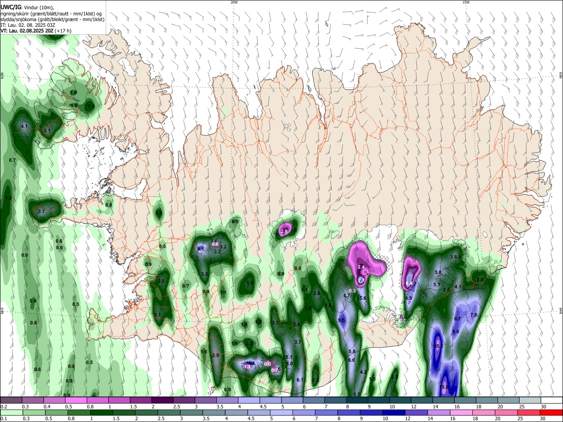Image resolution: width=563 pixels, height=422 pixels.
Task: Select the grey-green 2.5–3 rain legend swatch
Action: click(x=169, y=412)
